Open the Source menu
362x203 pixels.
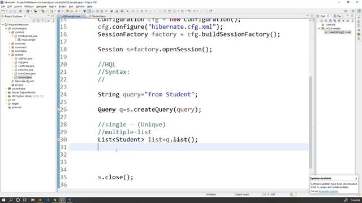click(x=18, y=6)
